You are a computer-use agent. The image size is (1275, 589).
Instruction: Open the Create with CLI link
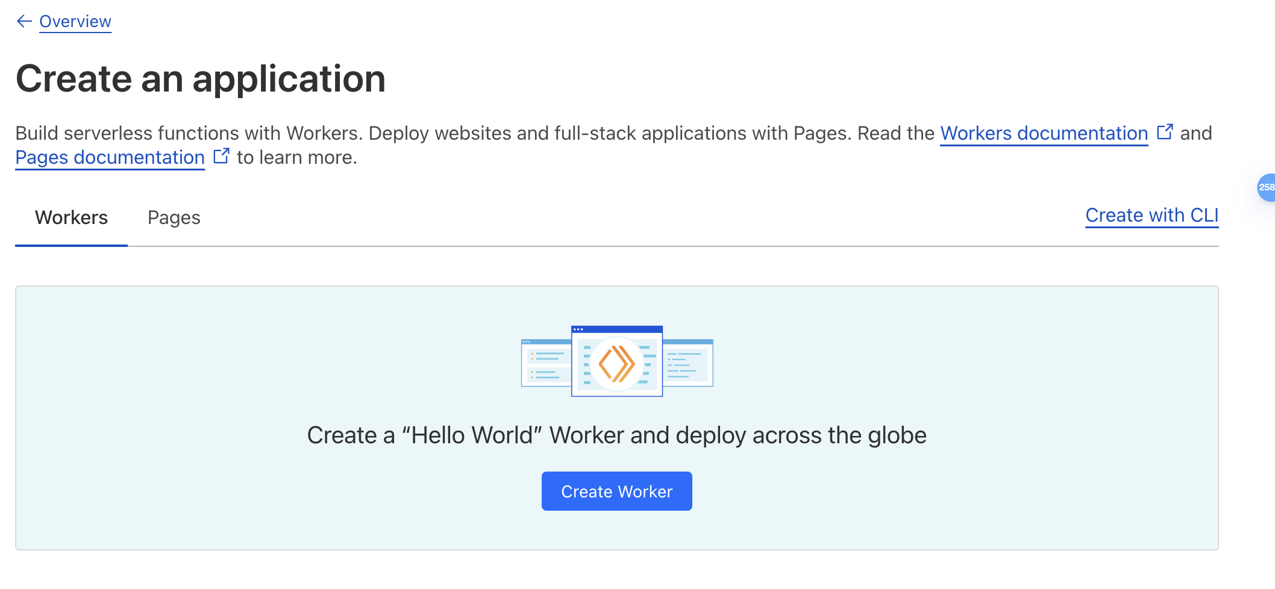coord(1151,215)
